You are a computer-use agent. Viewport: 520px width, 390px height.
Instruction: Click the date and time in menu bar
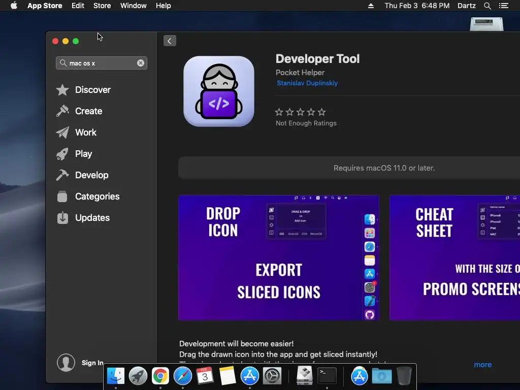[x=417, y=6]
